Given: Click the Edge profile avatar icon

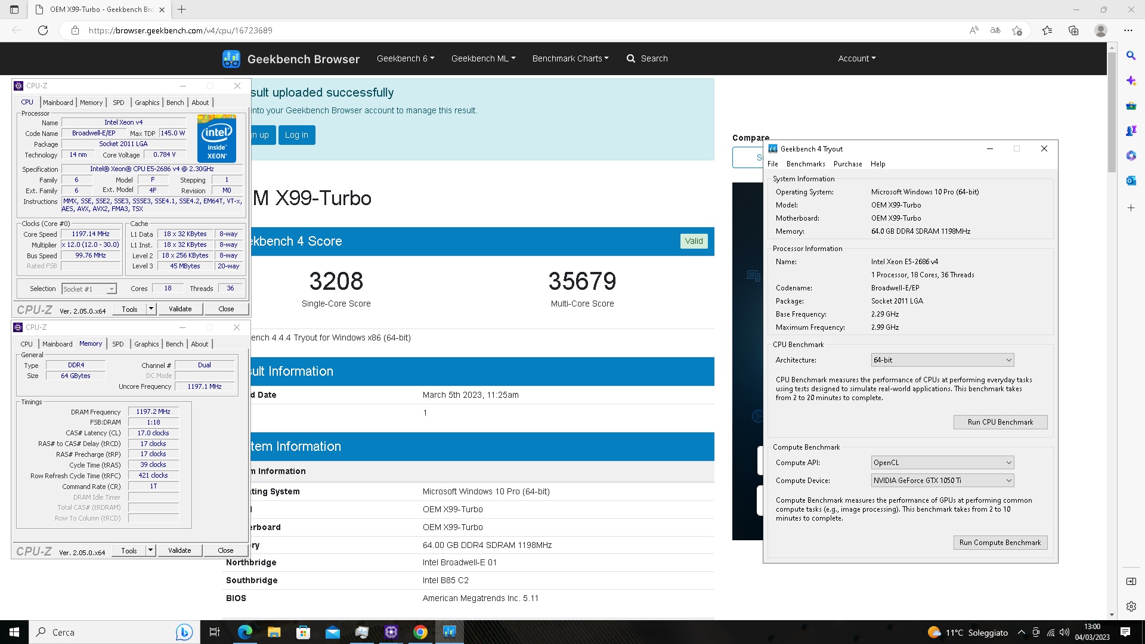Looking at the screenshot, I should coord(1101,30).
